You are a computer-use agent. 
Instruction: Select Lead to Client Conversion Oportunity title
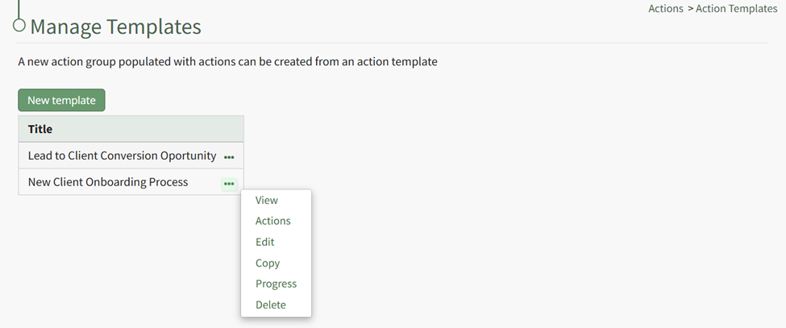tap(122, 156)
